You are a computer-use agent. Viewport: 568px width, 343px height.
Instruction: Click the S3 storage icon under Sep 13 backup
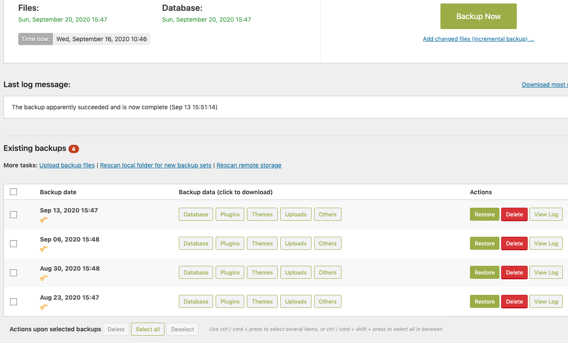point(43,220)
